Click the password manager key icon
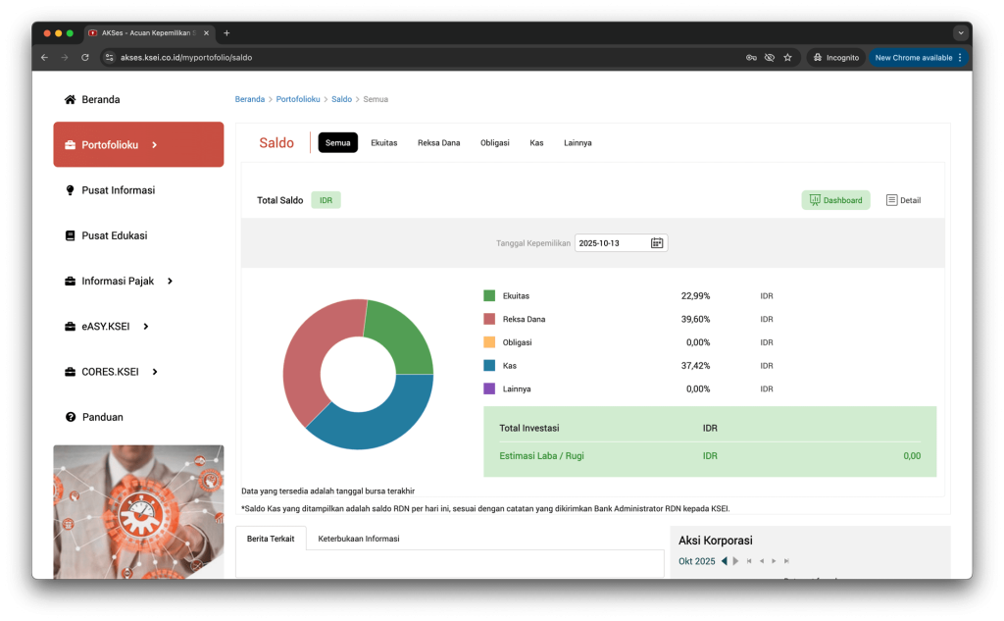Screen dimensions: 1004x621 point(751,58)
